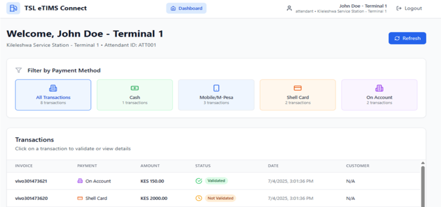Click the AMOUNT column header
Image resolution: width=441 pixels, height=207 pixels.
(150, 166)
